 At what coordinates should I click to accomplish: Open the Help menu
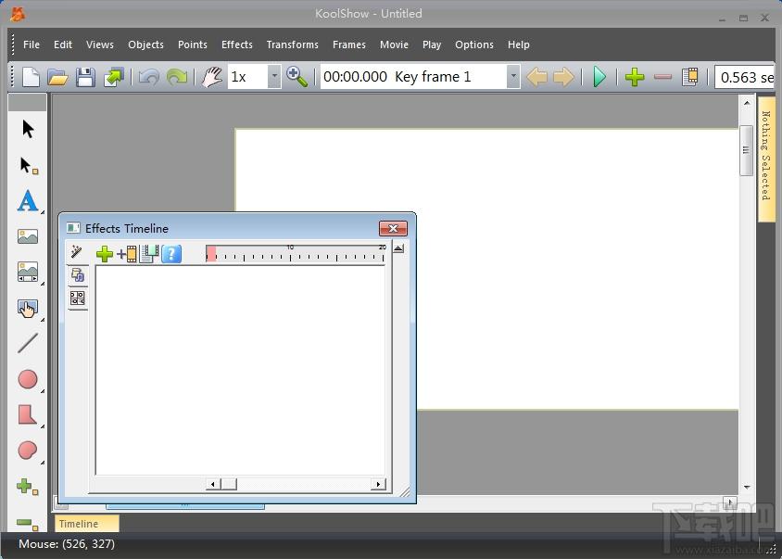tap(519, 44)
